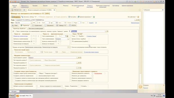Screen dimensions: 174x98
Task: Switch to the ИТОГИ tab
Action: pos(73,25)
